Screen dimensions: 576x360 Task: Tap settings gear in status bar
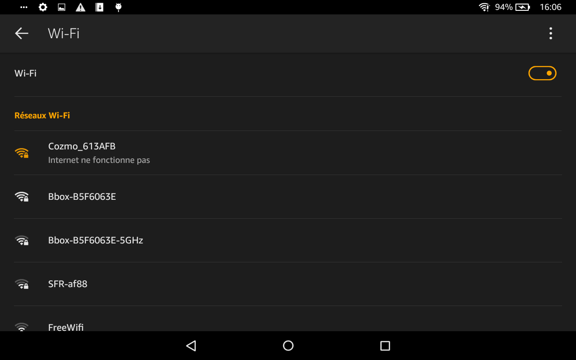[43, 7]
